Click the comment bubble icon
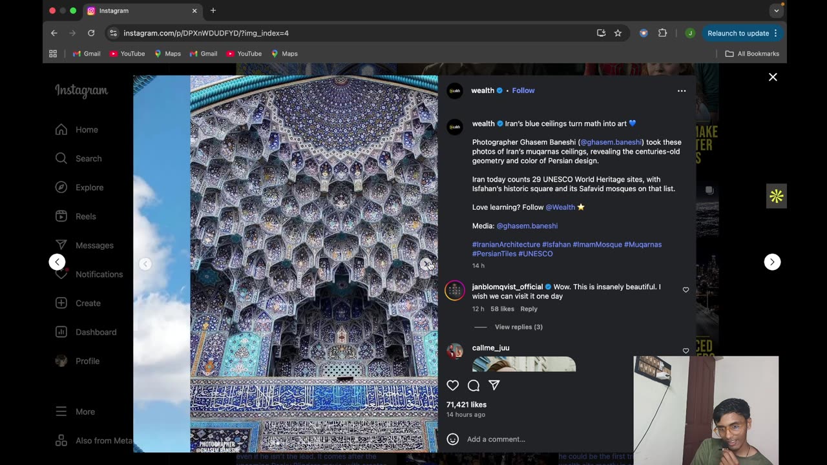Screen dimensions: 827x465 click(x=474, y=386)
